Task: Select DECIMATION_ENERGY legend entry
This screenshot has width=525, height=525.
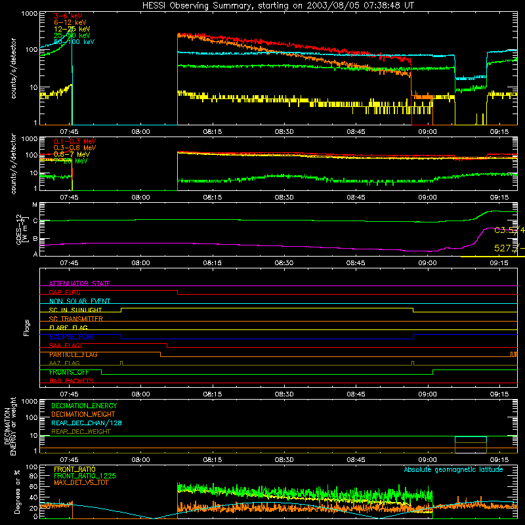Action: [84, 406]
